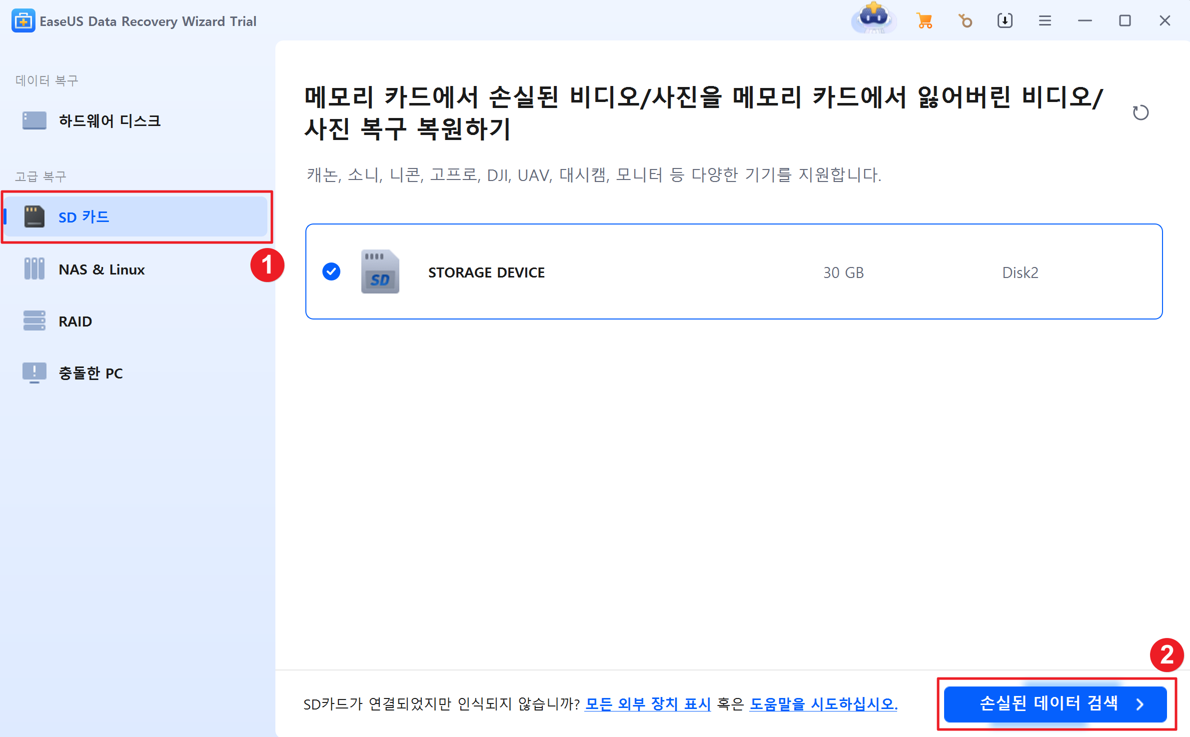
Task: Maximize the application window
Action: click(1125, 21)
